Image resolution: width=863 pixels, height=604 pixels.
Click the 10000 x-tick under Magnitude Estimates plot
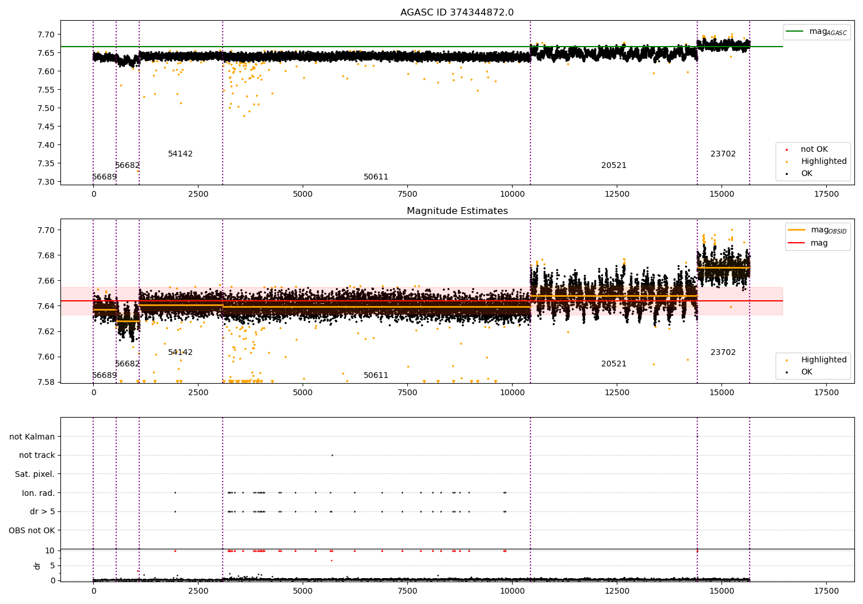[512, 393]
